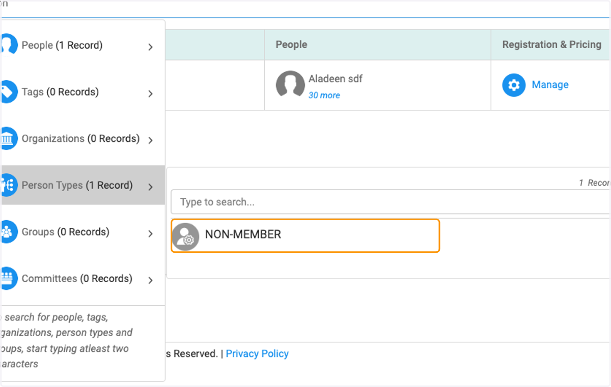611x387 pixels.
Task: Focus the Type to search field
Action: (390, 202)
